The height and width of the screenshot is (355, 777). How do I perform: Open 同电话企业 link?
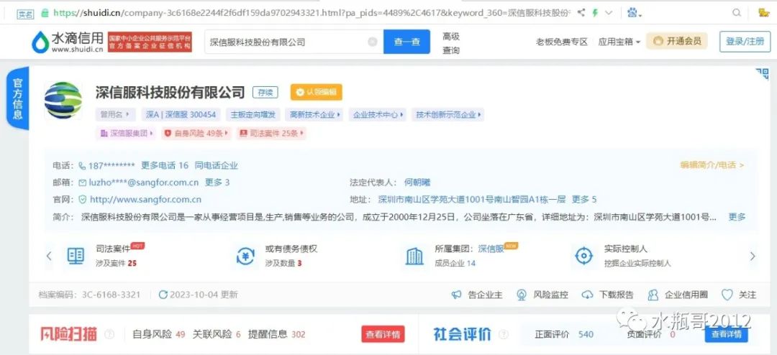coord(216,166)
